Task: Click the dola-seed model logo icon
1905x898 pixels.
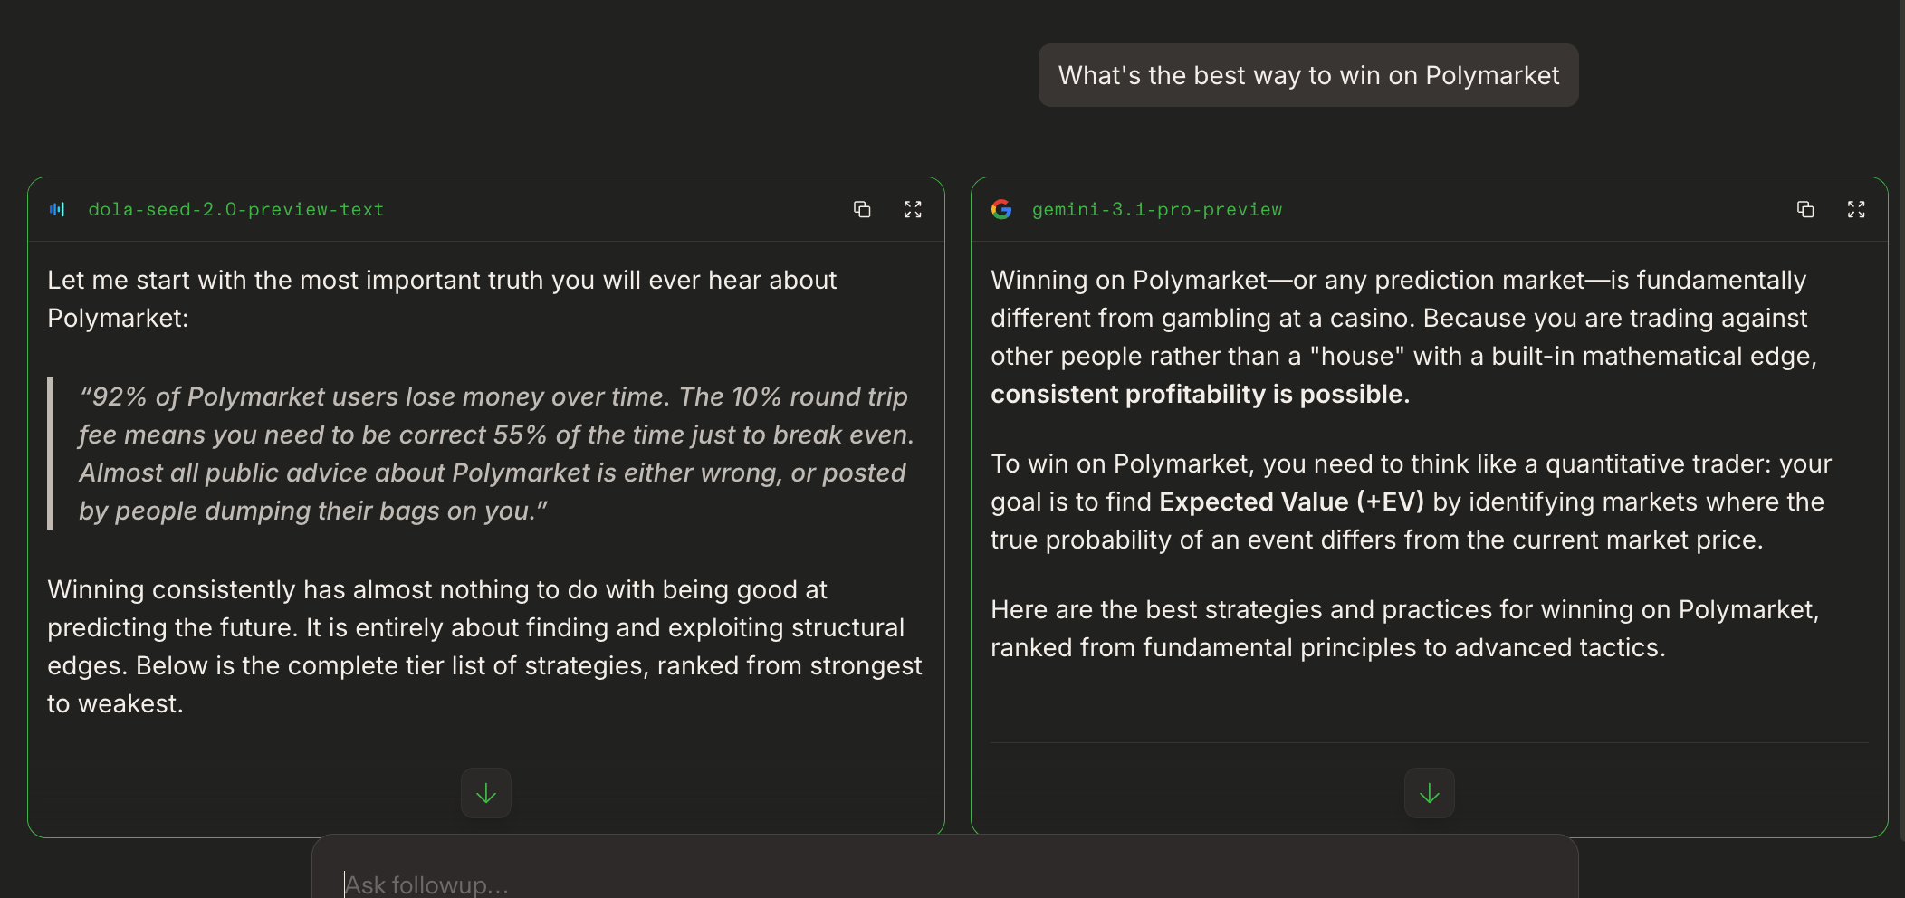Action: (57, 209)
